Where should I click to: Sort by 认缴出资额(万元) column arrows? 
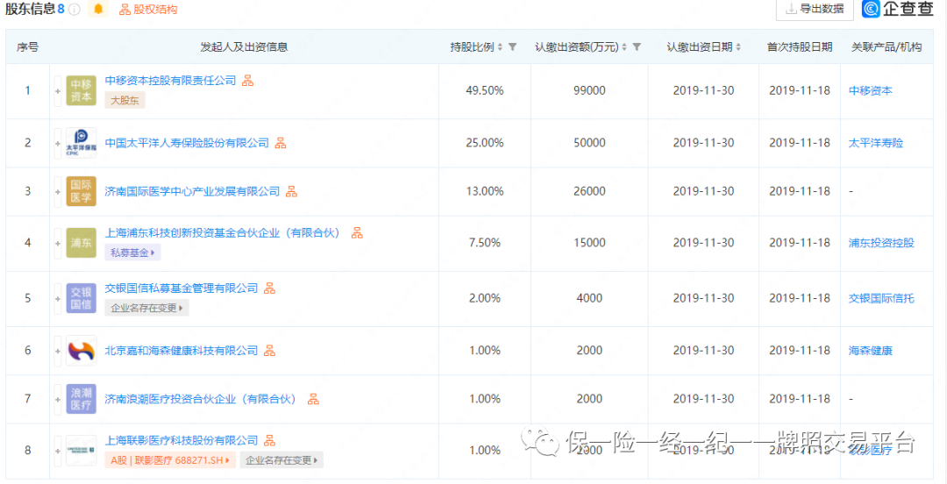click(x=624, y=46)
